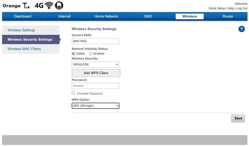Click the 4G network indicator
The height and width of the screenshot is (146, 249).
tap(39, 6)
